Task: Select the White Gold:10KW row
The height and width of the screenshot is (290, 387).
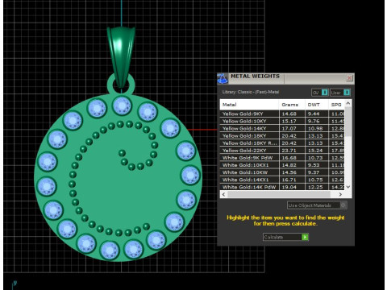Action: click(282, 172)
